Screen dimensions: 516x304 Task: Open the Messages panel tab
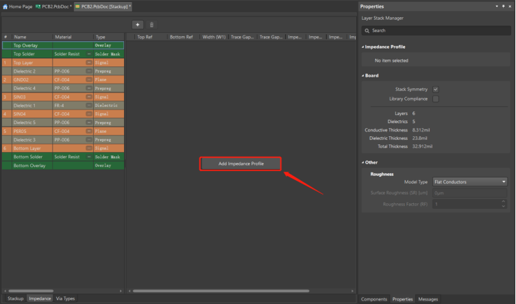click(x=428, y=299)
